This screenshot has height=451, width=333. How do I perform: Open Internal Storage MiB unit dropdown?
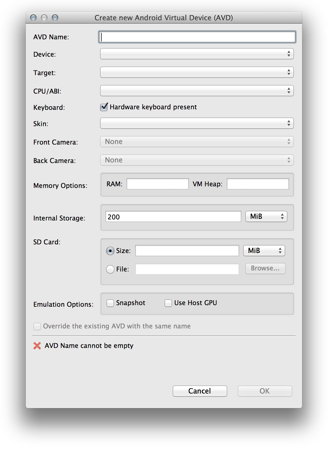[266, 217]
